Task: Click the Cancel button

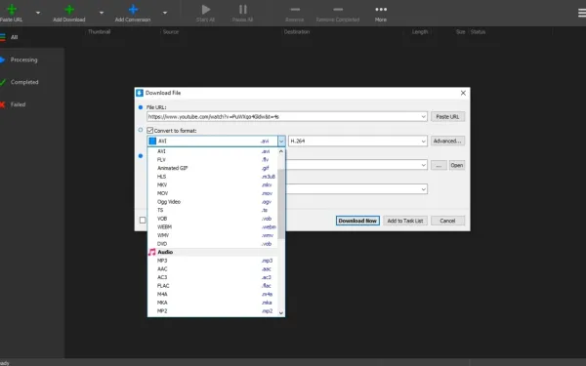Action: (447, 221)
